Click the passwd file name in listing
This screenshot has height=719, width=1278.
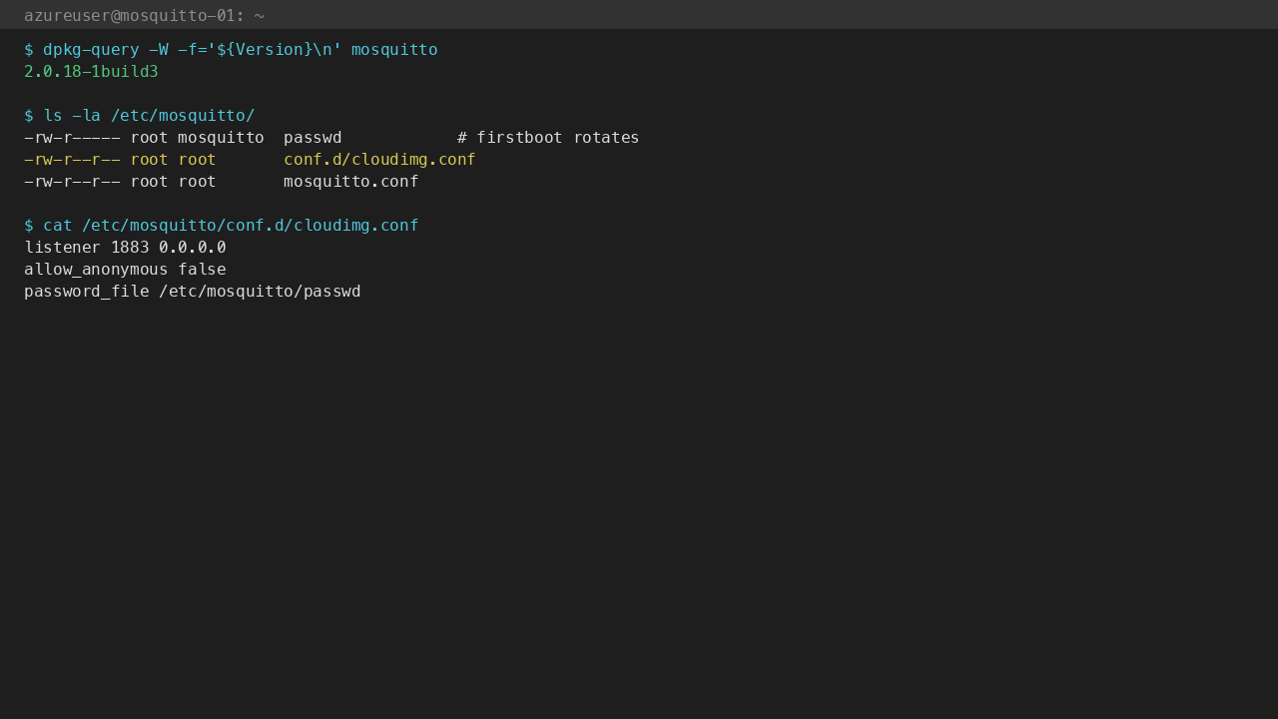[313, 138]
